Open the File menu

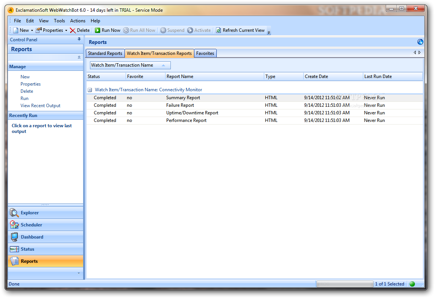pyautogui.click(x=17, y=21)
